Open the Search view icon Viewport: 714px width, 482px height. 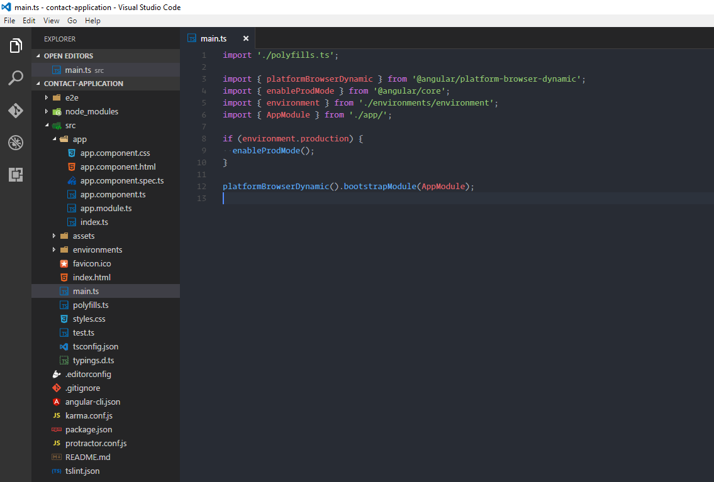tap(16, 78)
